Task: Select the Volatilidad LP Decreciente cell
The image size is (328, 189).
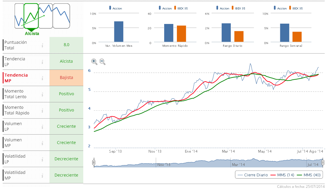Action: pos(66,159)
